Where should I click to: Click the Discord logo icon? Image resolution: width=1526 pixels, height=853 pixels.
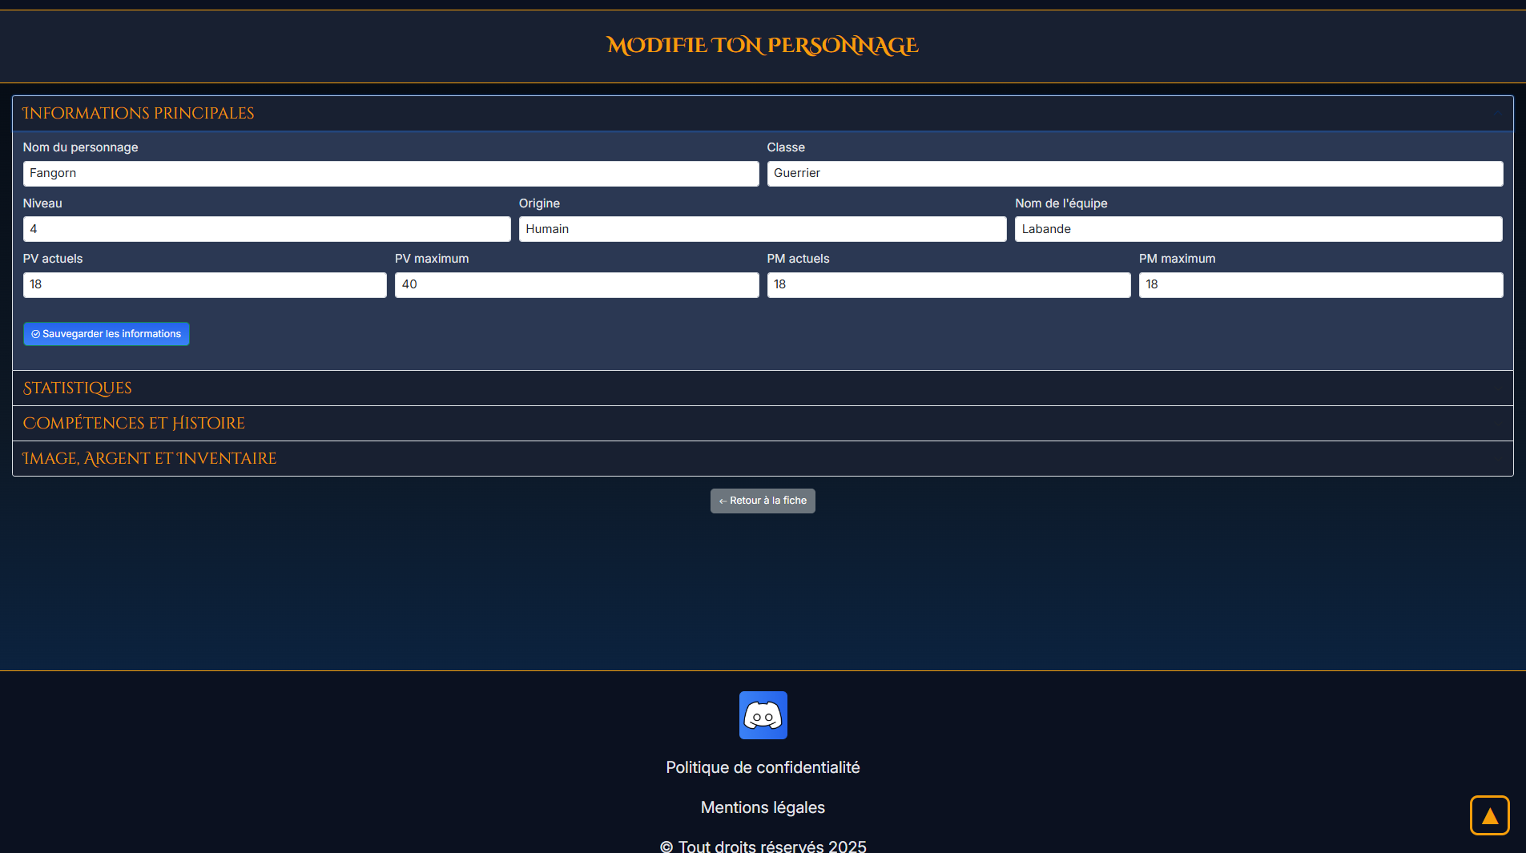coord(763,715)
